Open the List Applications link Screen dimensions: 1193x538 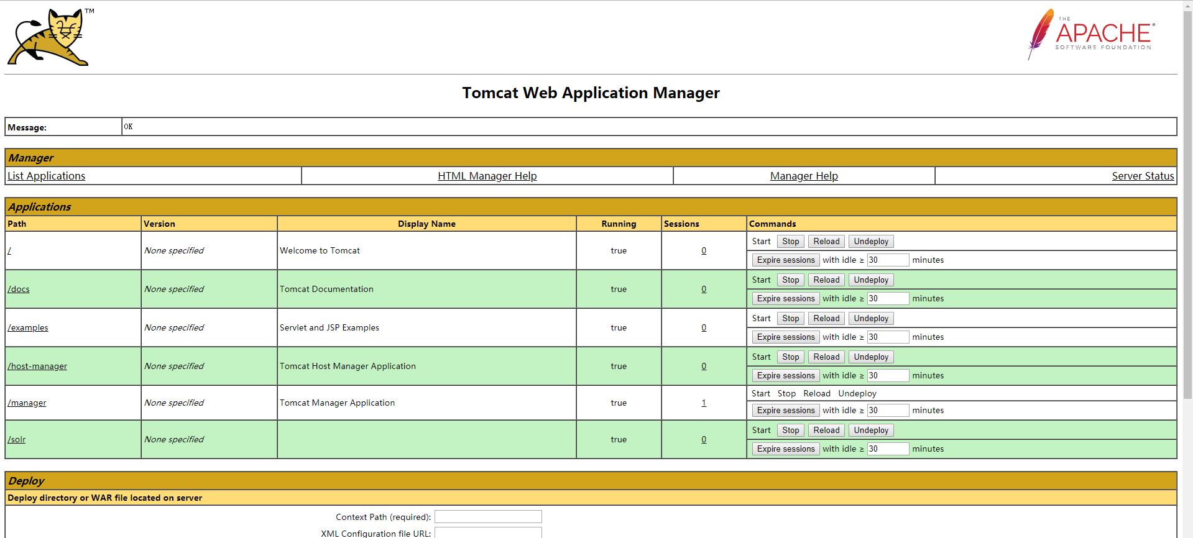click(47, 176)
